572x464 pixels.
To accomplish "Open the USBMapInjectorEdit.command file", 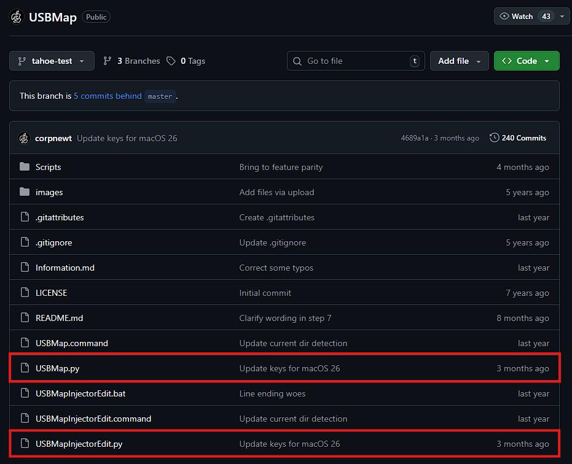I will (93, 419).
